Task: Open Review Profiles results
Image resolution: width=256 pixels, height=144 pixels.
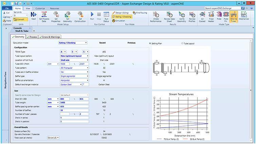Action: point(192,17)
